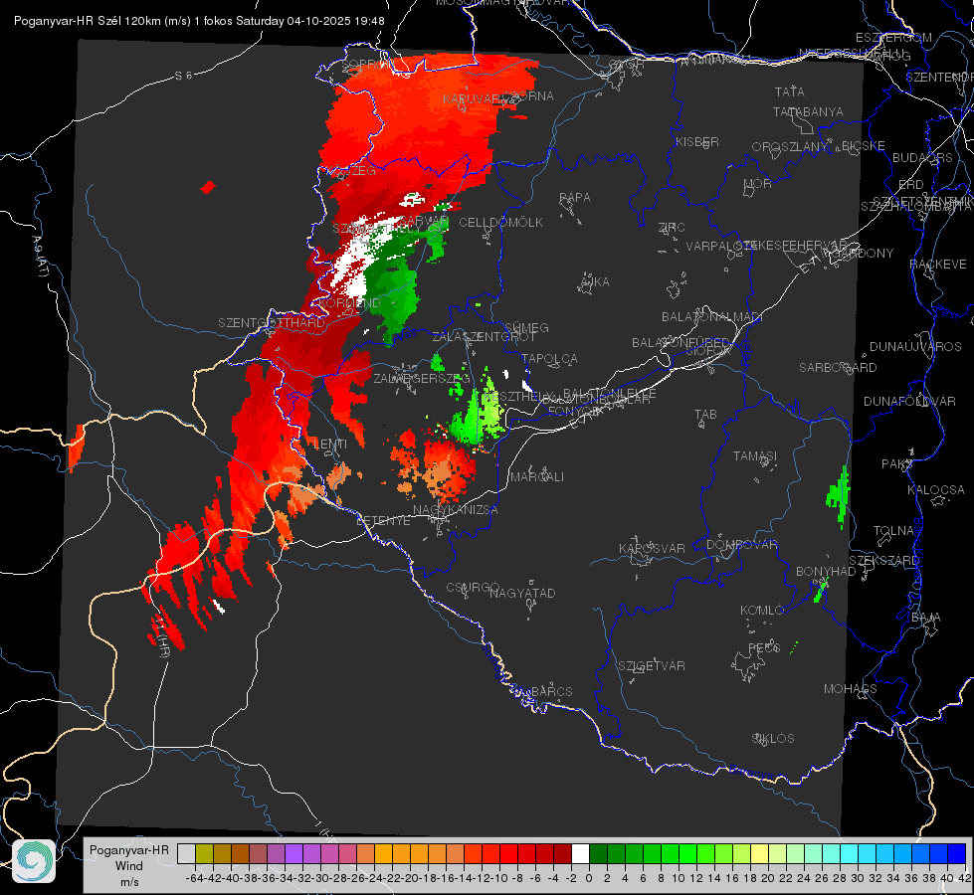Click the BALATONALMADI label
This screenshot has height=895, width=974.
pos(712,317)
